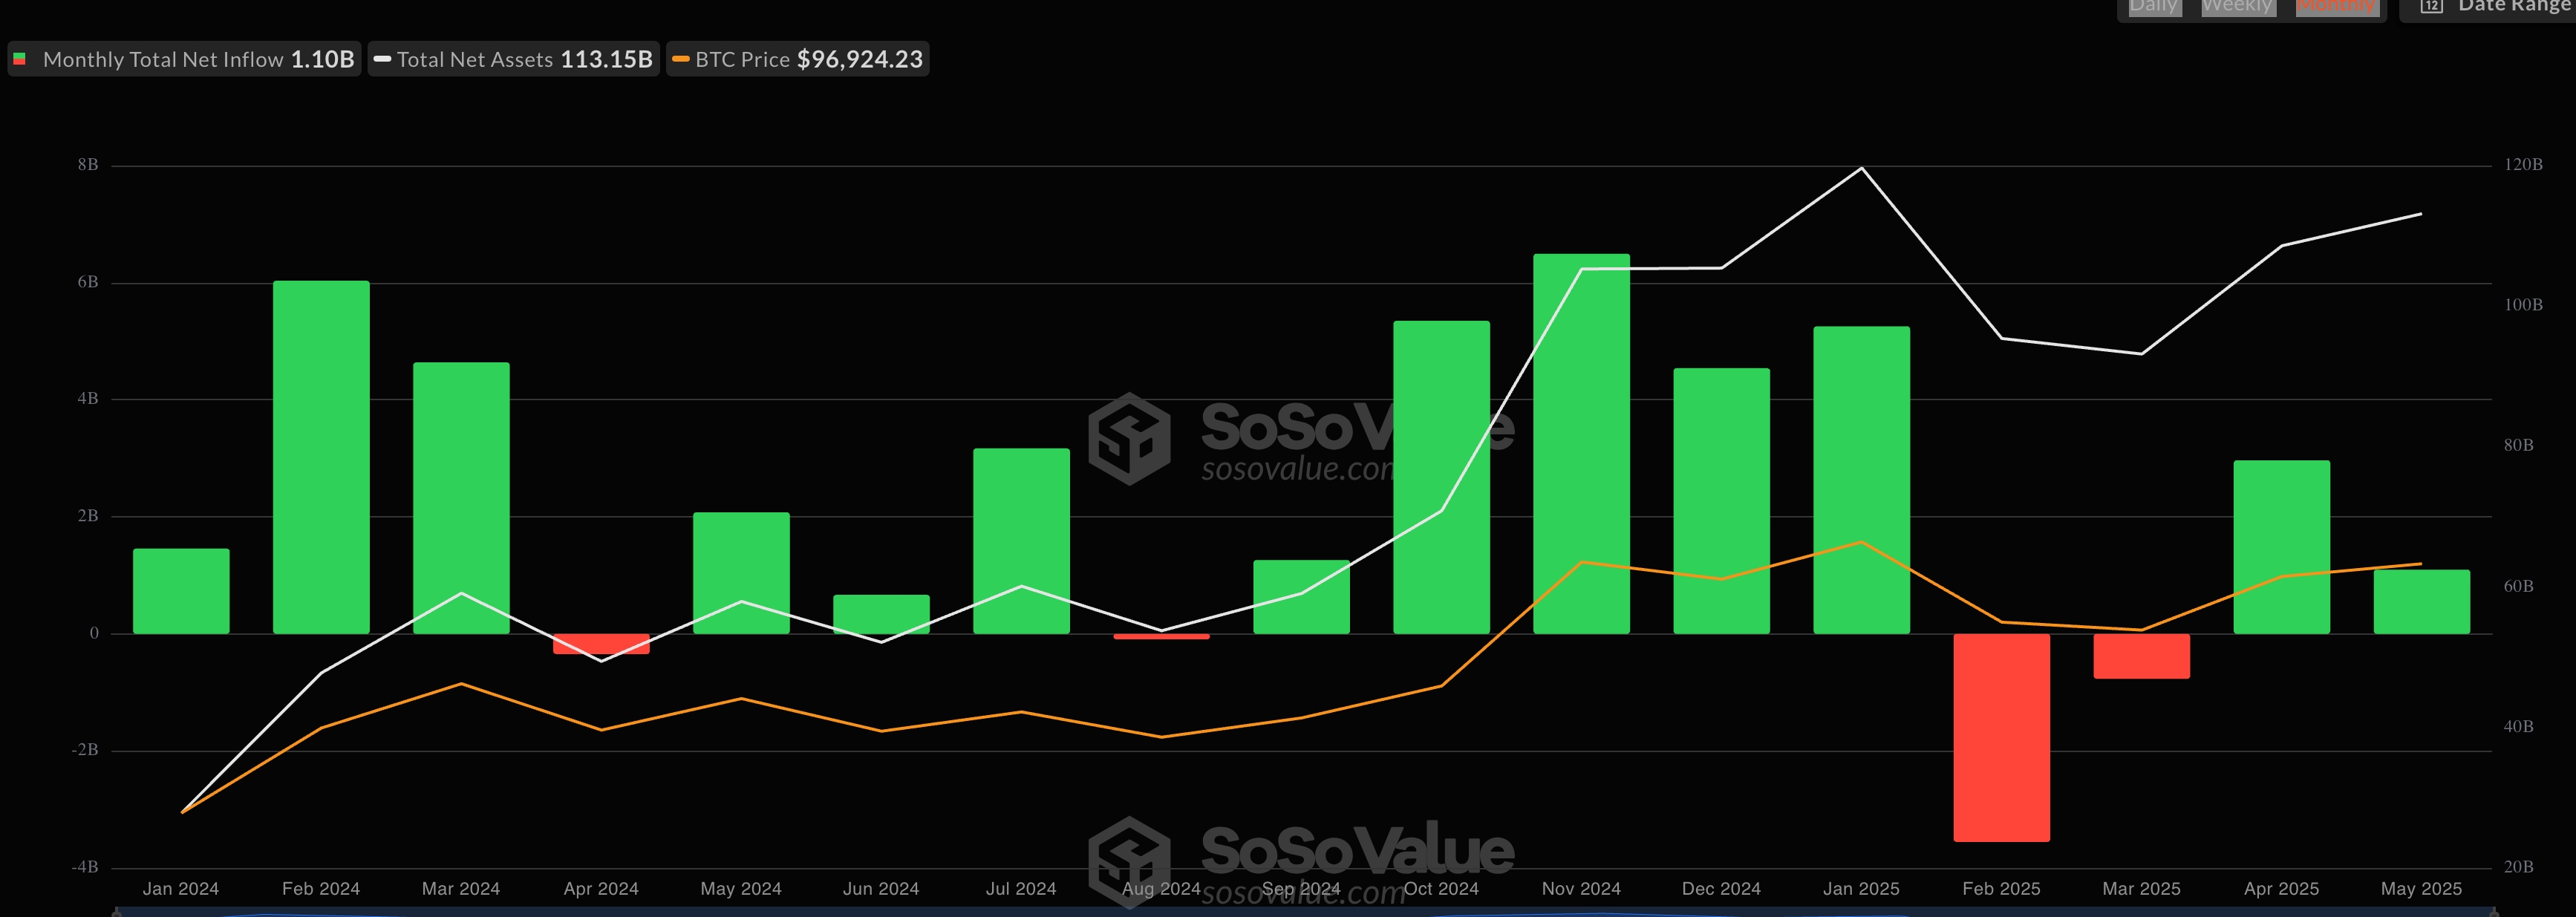Screen dimensions: 2576x917
Task: Click the Nov 2024 axis label
Action: tap(1581, 888)
